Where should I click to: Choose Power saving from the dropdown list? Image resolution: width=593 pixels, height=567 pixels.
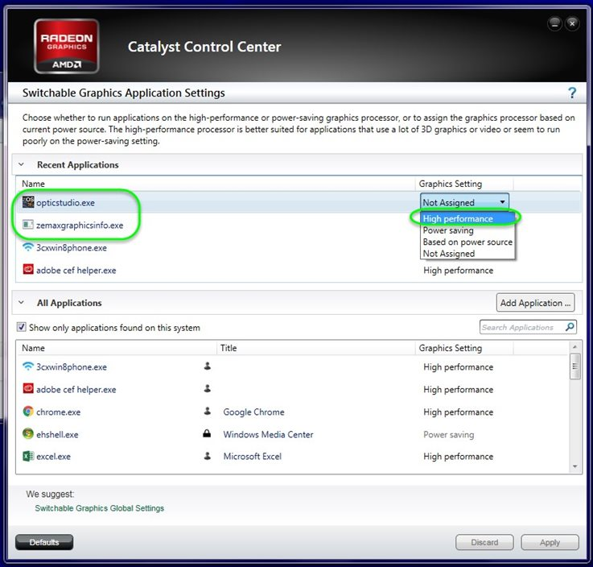(467, 230)
